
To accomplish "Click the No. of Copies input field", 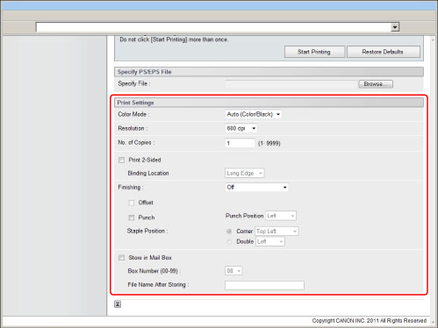I will (x=240, y=143).
